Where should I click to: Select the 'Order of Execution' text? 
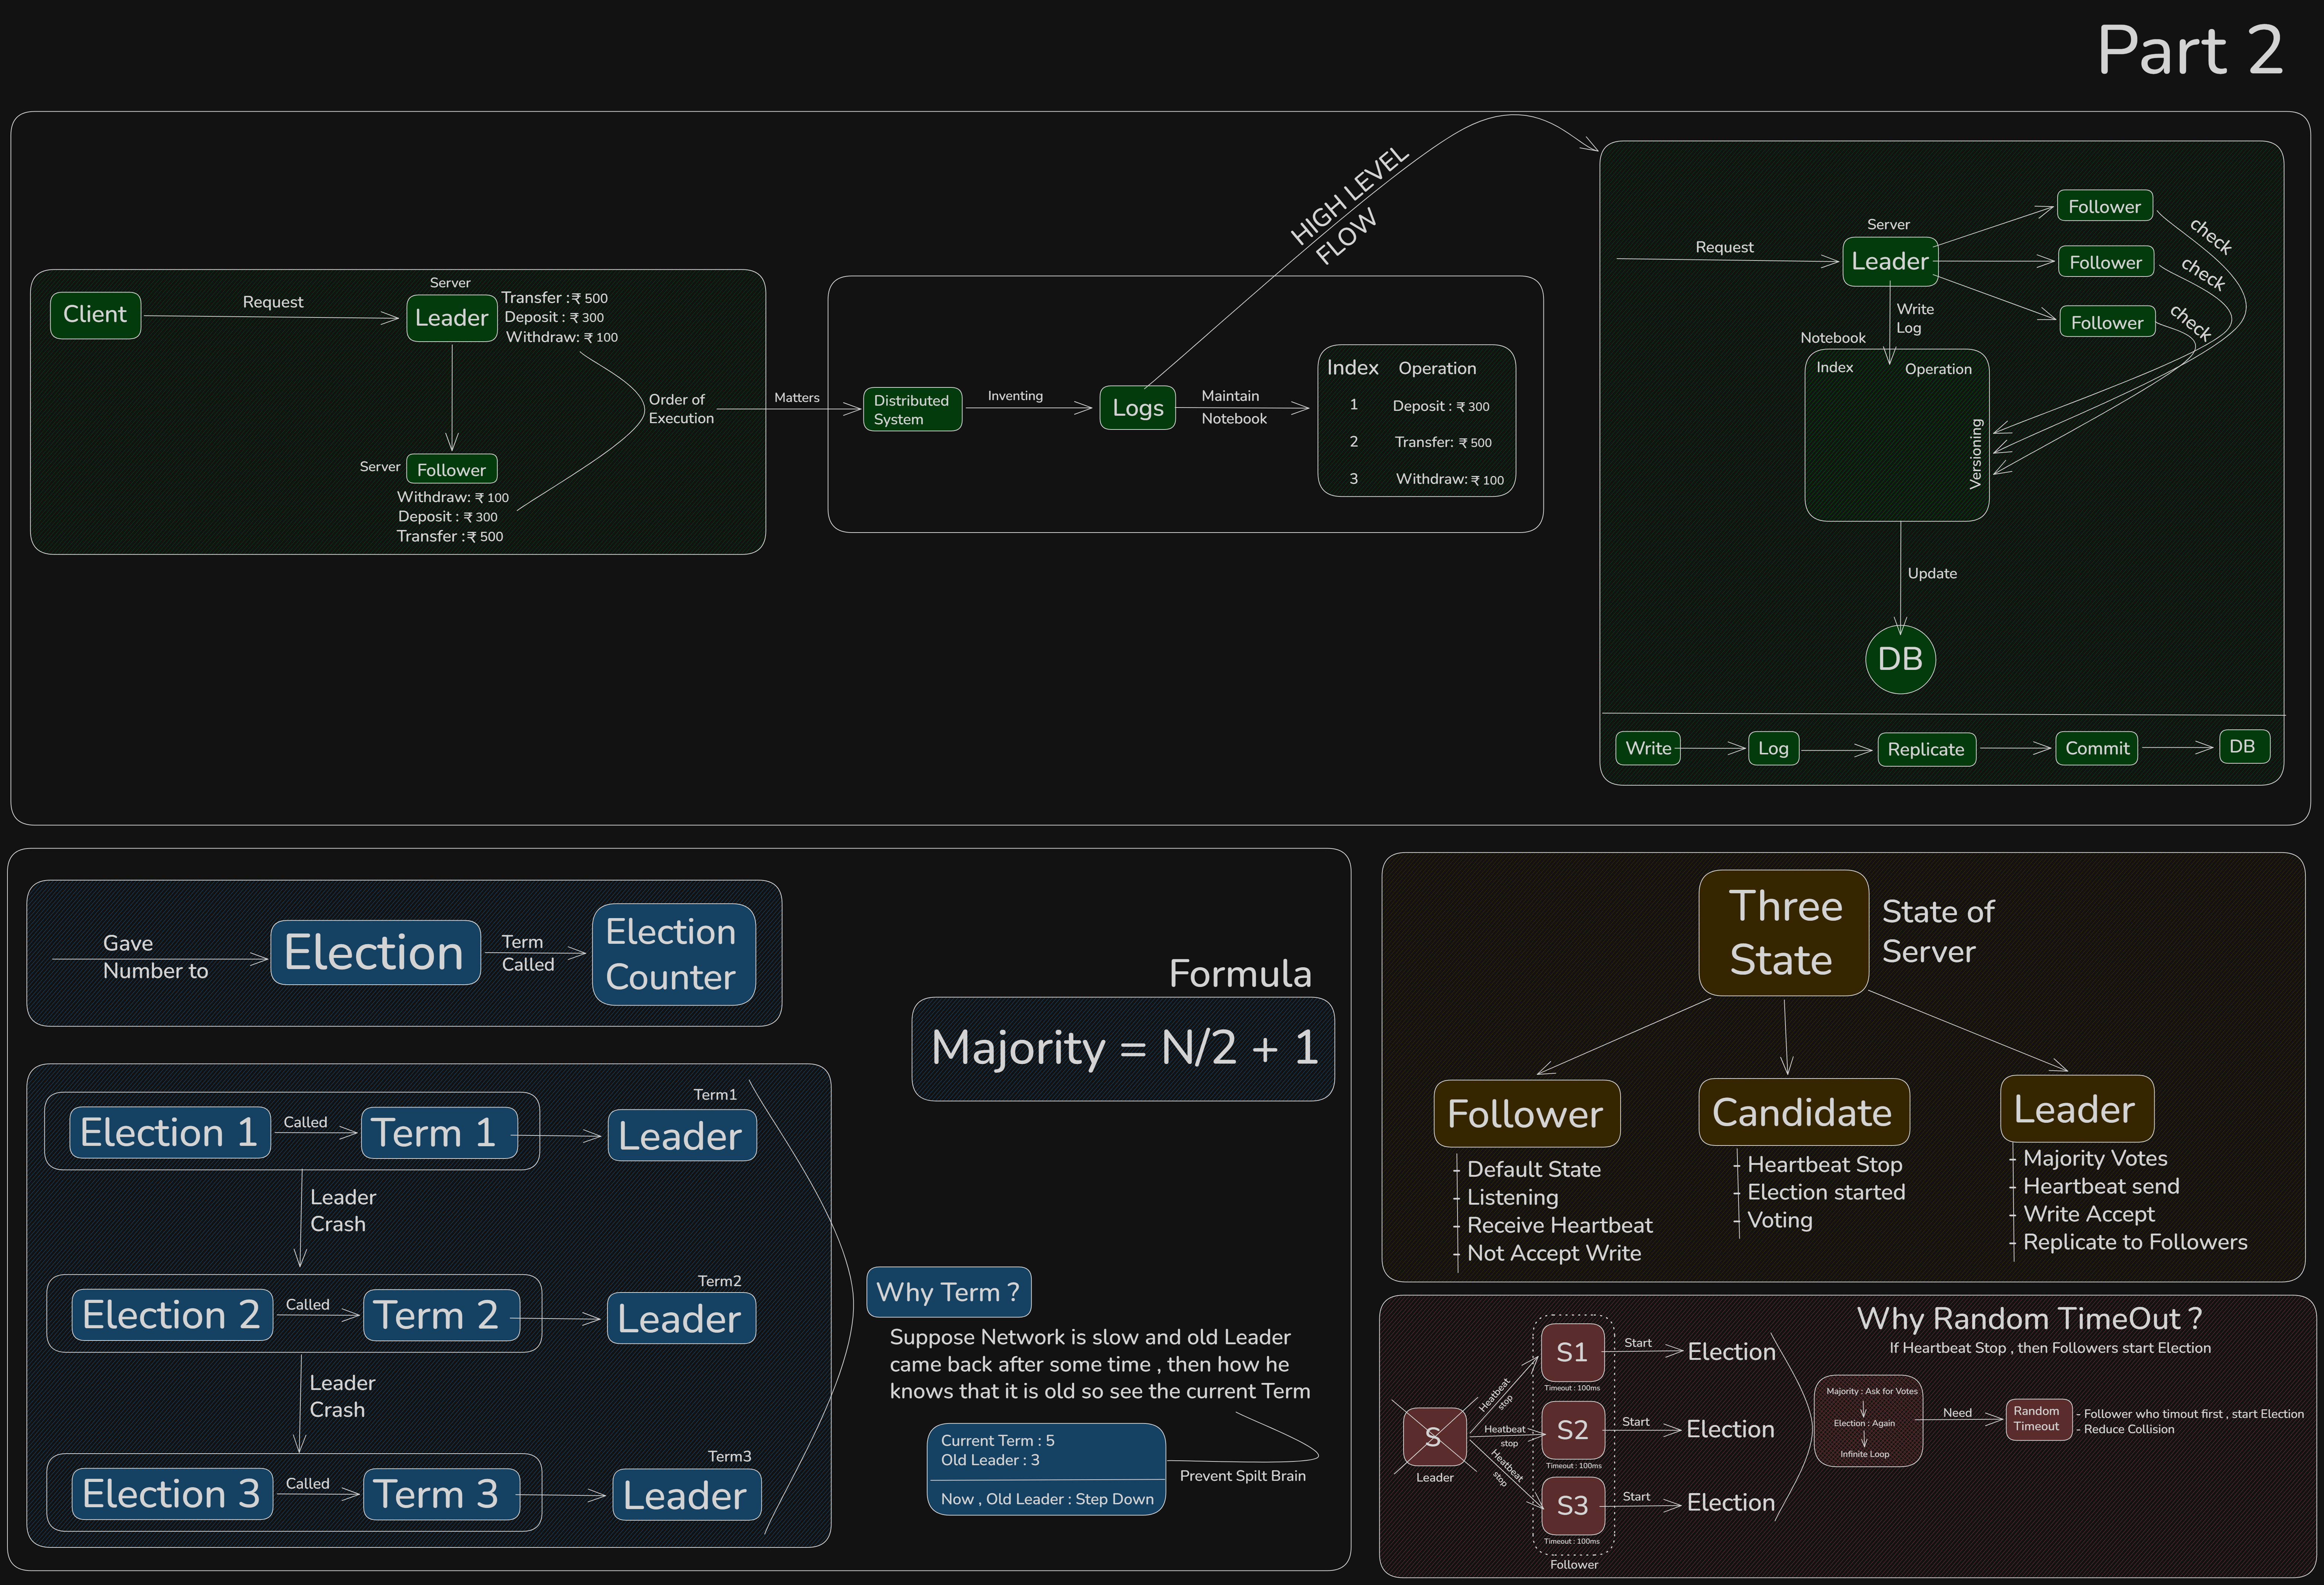[681, 409]
